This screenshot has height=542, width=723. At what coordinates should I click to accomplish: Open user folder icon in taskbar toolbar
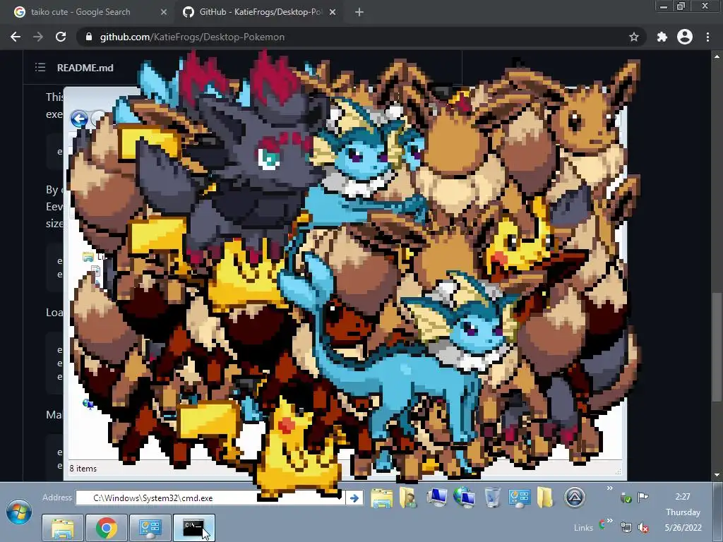[408, 498]
